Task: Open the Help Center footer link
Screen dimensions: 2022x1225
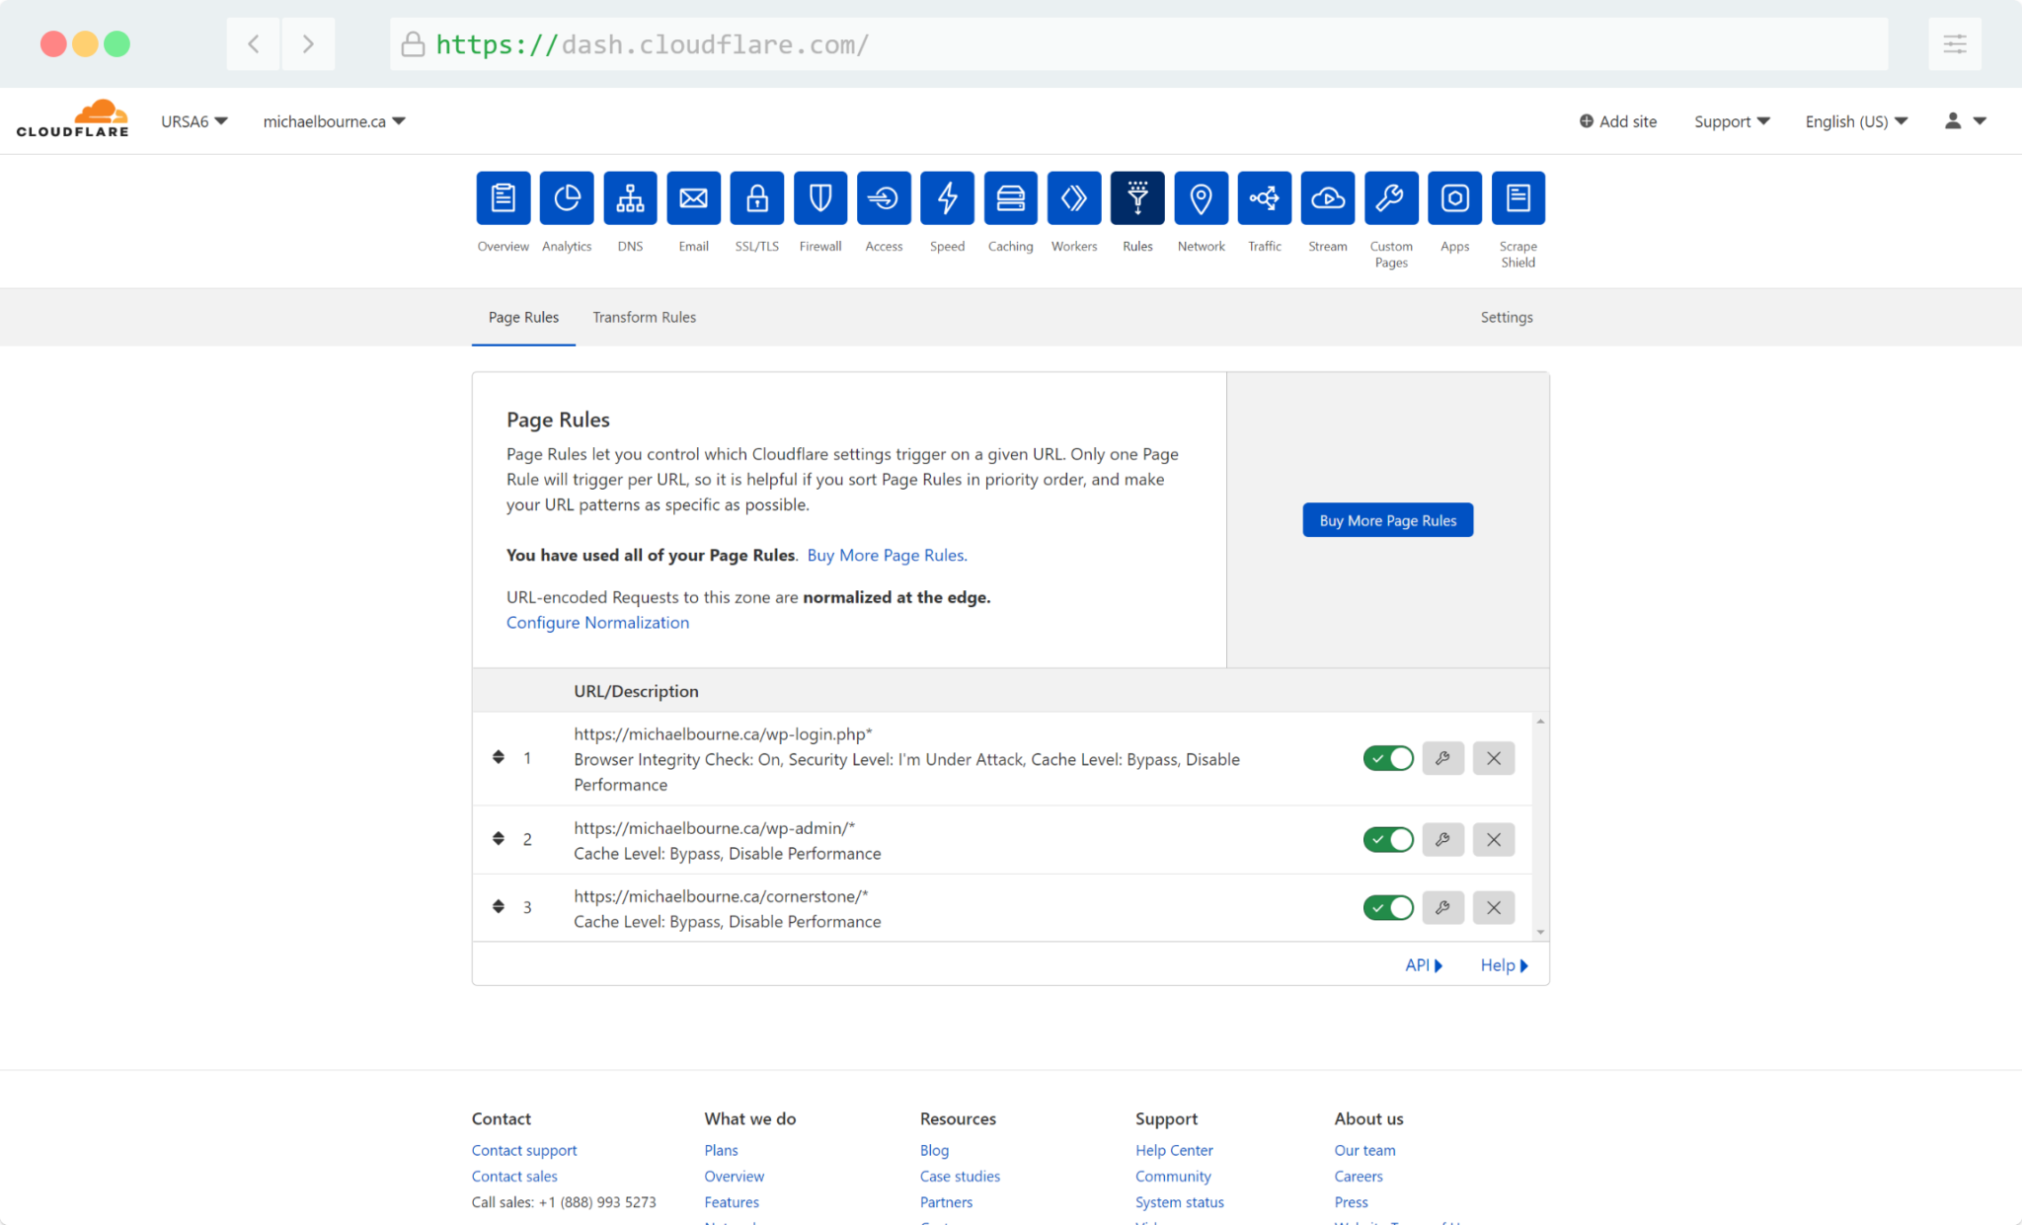Action: pos(1174,1150)
